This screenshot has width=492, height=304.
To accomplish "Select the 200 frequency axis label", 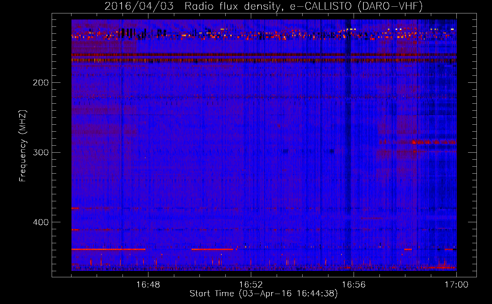I will (40, 83).
